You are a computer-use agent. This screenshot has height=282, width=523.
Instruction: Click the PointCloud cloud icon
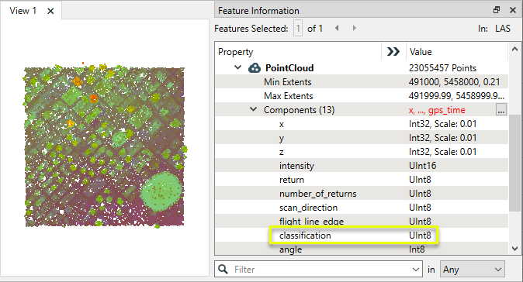(255, 68)
